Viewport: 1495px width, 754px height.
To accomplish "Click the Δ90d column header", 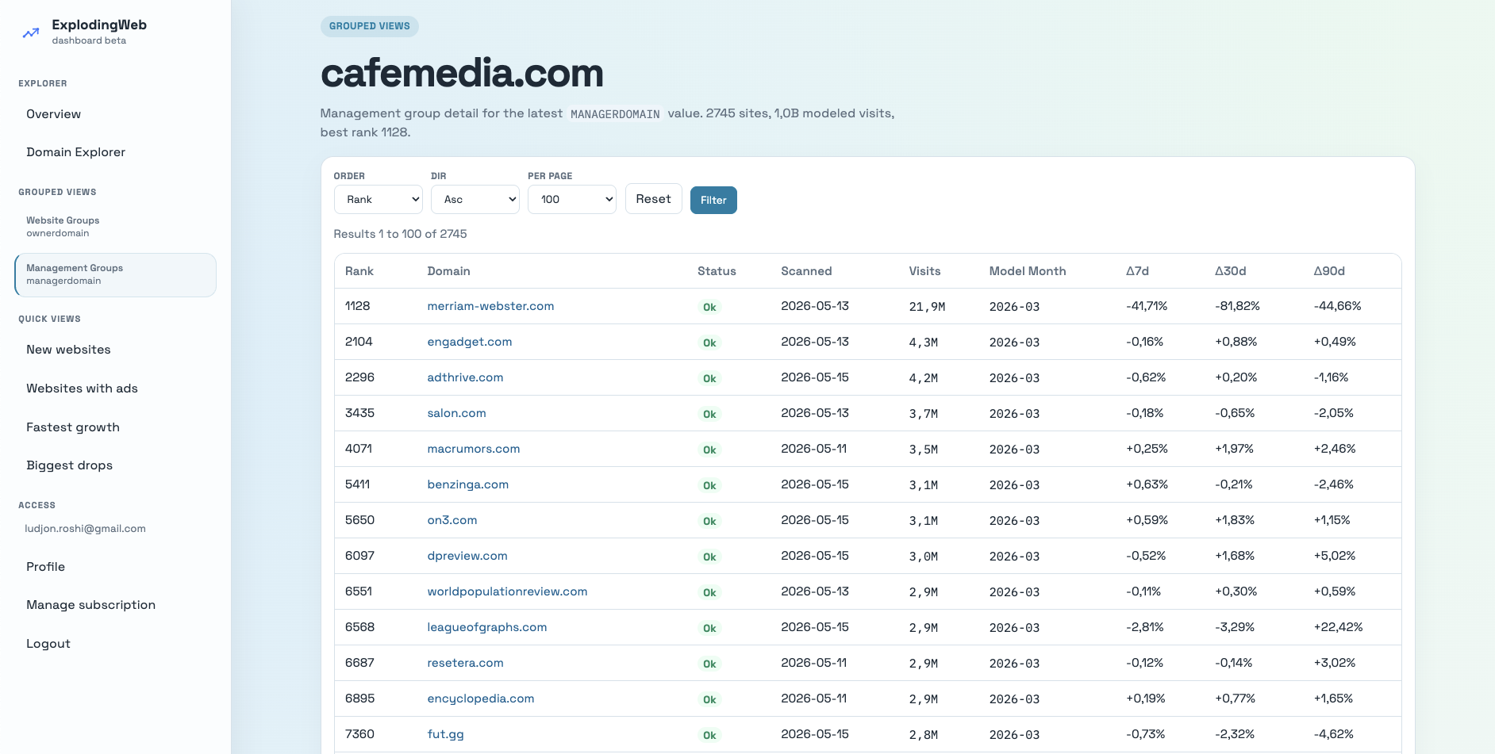I will 1329,271.
